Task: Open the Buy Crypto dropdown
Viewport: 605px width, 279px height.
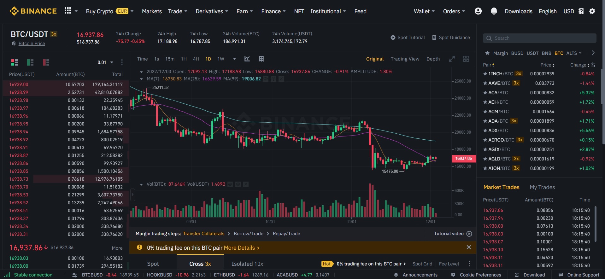Action: pyautogui.click(x=109, y=11)
